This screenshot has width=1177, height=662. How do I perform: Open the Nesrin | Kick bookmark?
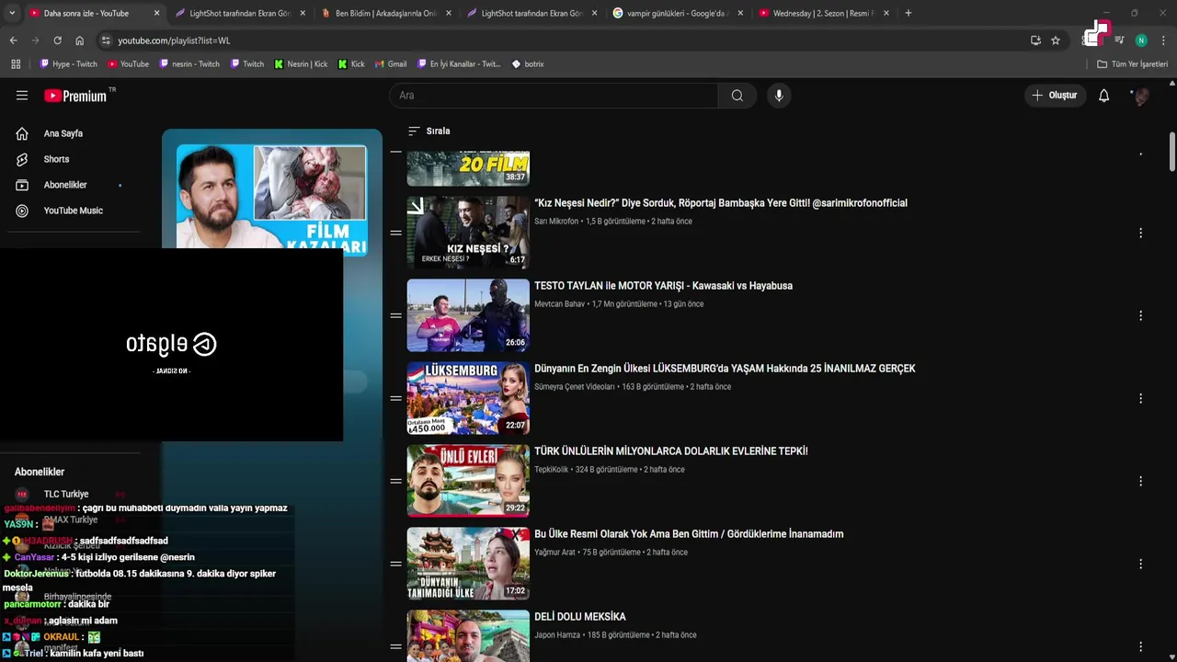301,64
